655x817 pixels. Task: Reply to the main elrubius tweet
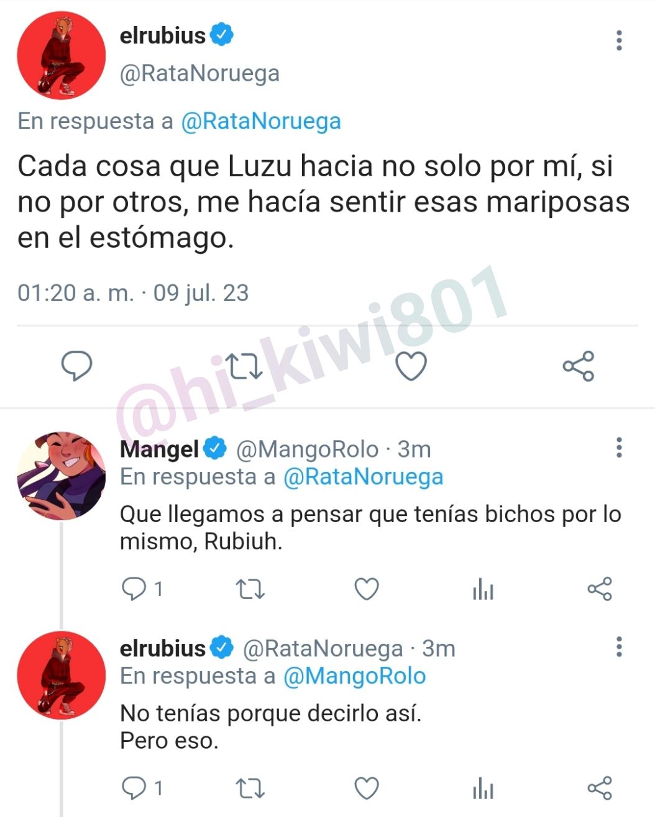[77, 366]
